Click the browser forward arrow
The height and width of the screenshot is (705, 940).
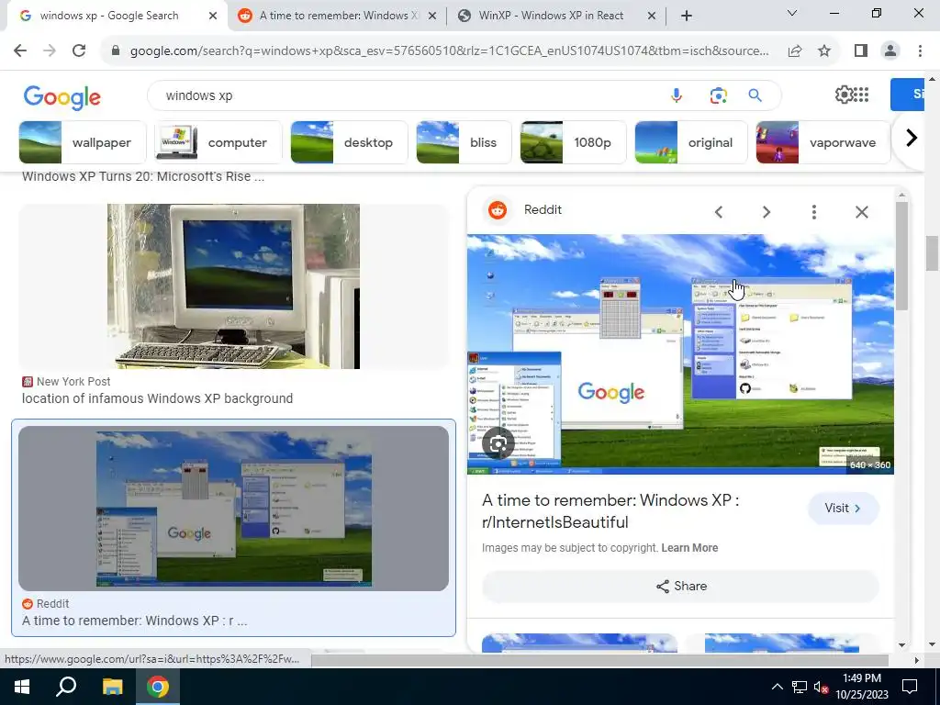50,50
